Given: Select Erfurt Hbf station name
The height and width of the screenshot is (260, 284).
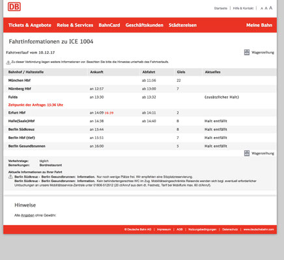Looking at the screenshot, I should (17, 112).
